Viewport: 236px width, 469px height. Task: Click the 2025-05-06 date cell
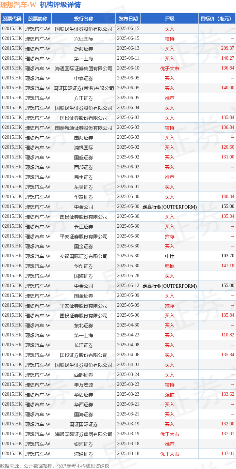click(128, 315)
